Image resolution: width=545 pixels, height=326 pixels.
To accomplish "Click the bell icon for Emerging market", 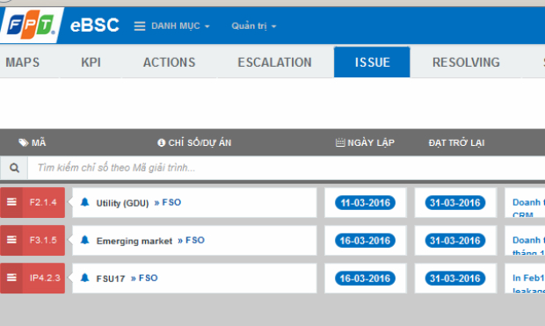I will tap(84, 240).
